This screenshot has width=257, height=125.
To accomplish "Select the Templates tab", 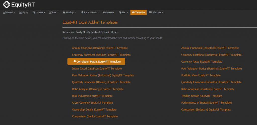I will 139,13.
